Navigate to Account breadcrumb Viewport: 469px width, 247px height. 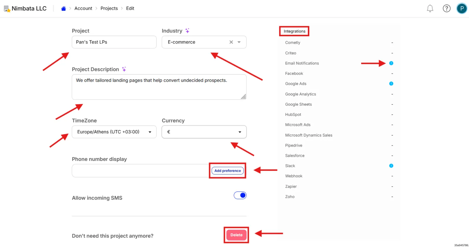click(83, 8)
